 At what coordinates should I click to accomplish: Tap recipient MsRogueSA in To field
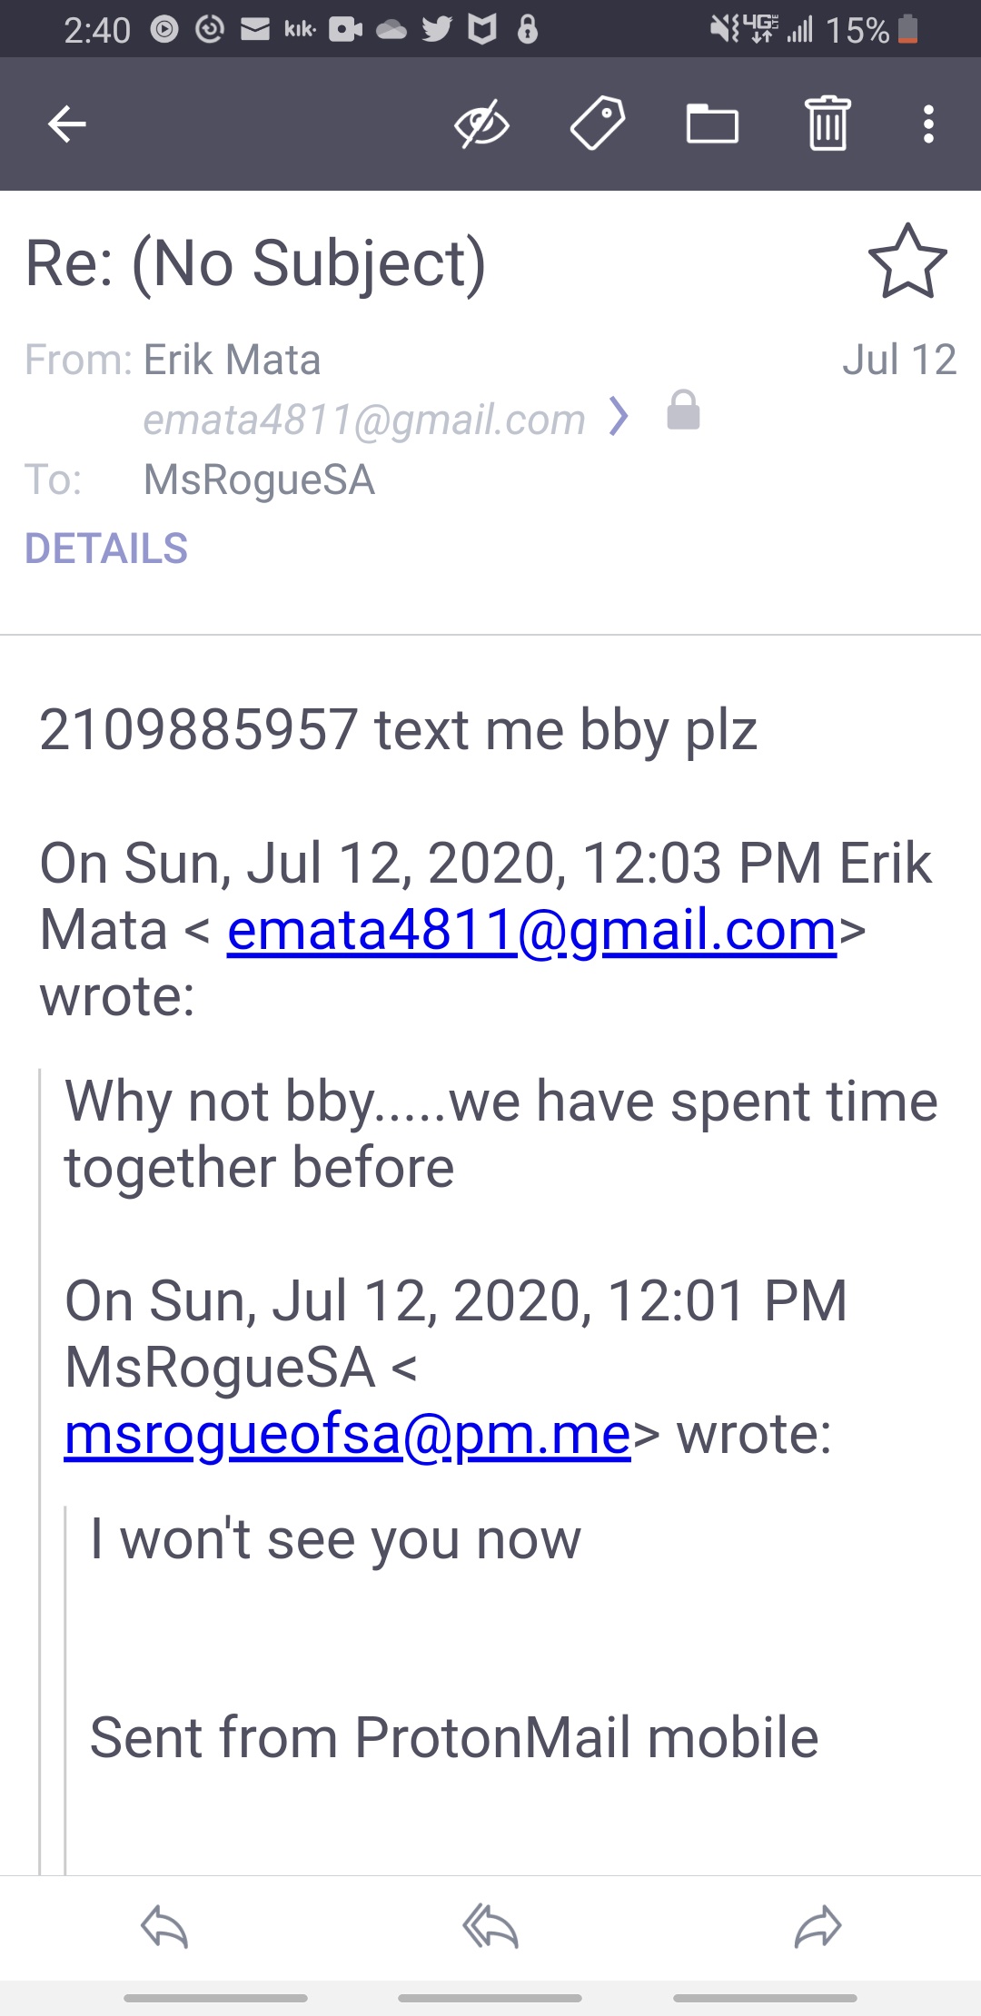tap(259, 479)
